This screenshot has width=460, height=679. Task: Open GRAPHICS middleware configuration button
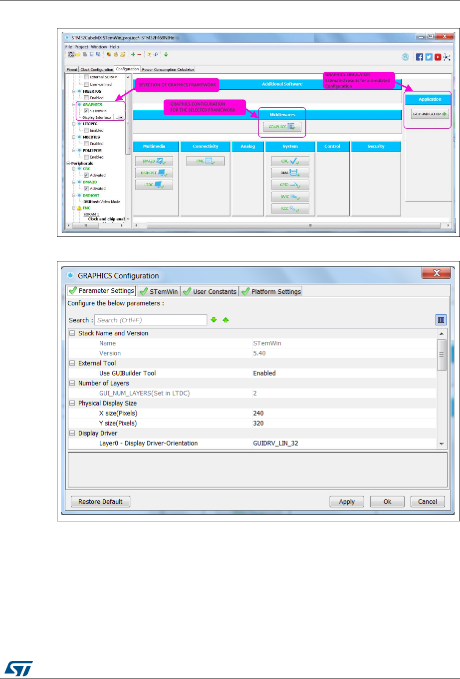pos(282,127)
